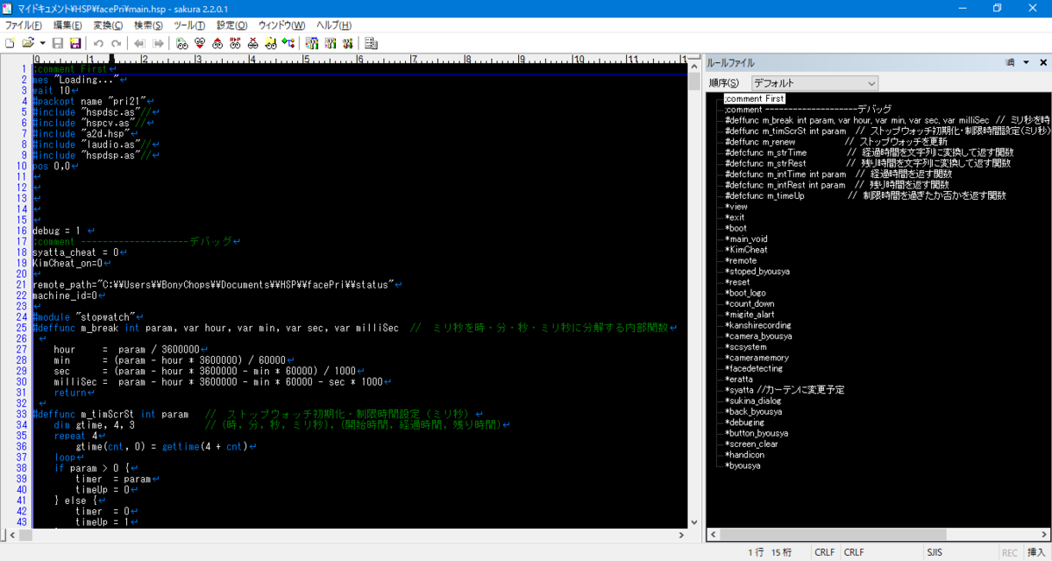The image size is (1052, 561).
Task: Jump to *remote label in outline
Action: coord(741,260)
